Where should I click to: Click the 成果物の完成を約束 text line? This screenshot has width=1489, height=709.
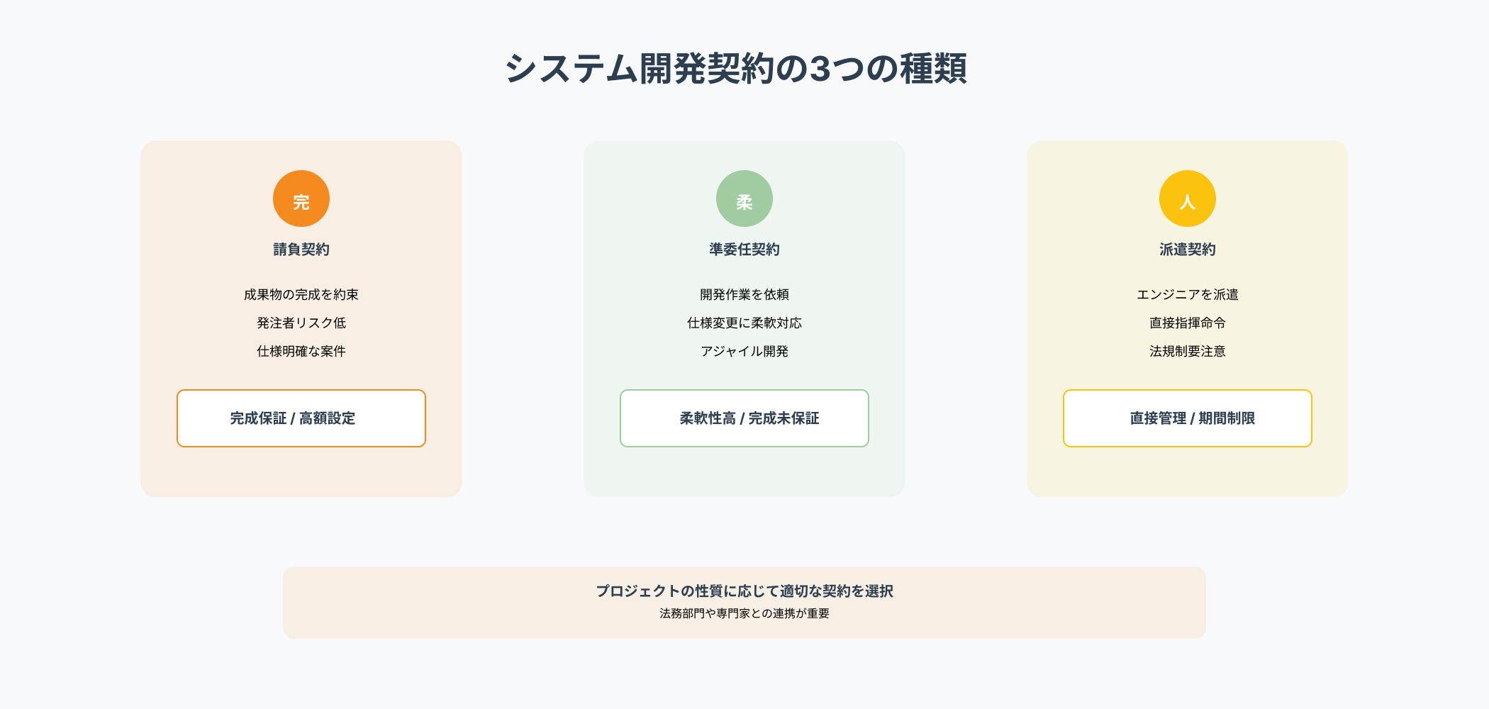301,294
